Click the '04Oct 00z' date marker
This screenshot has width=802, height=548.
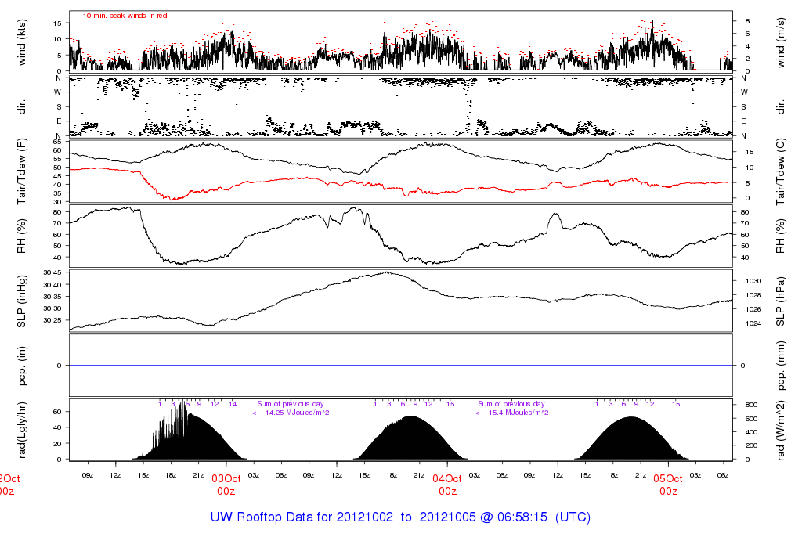click(447, 485)
